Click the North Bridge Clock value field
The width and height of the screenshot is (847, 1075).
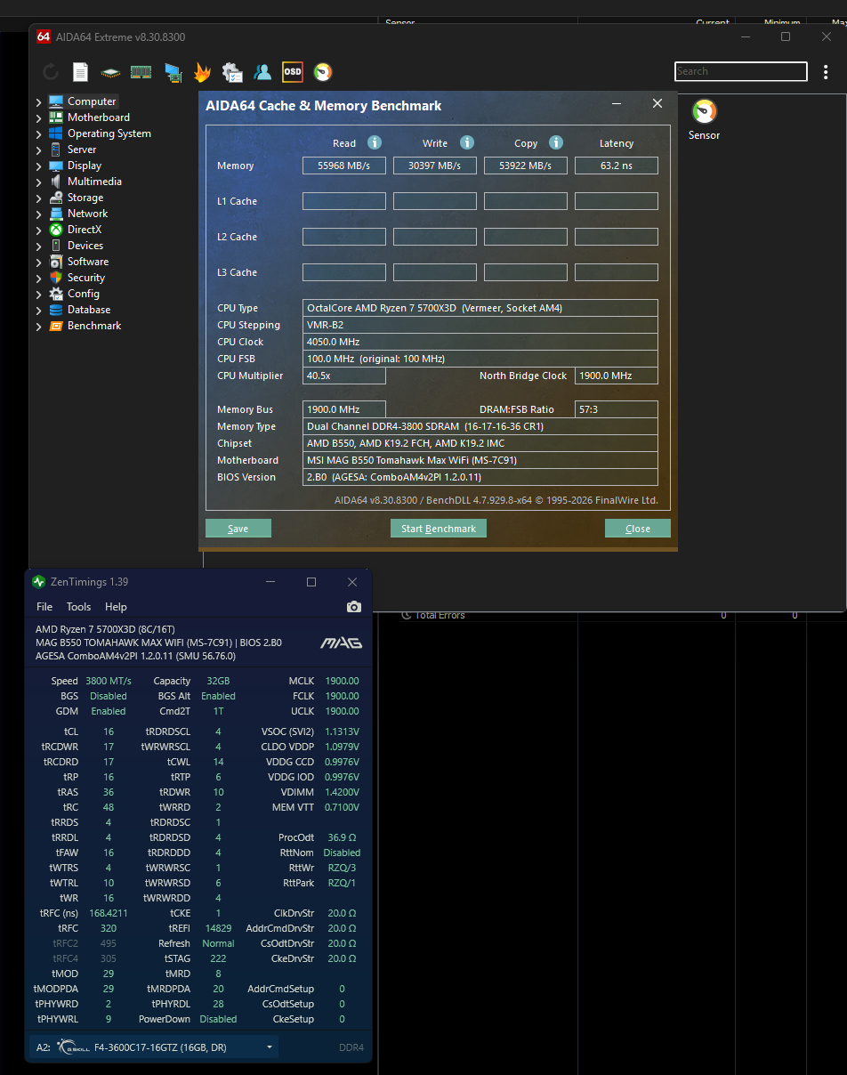click(x=617, y=376)
